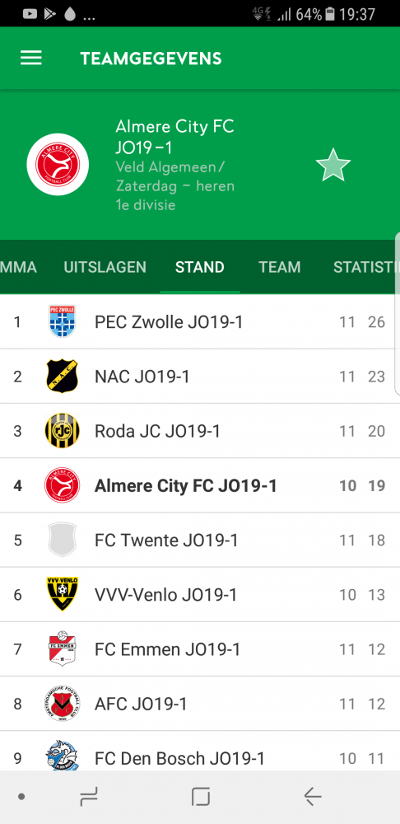Open FC Den Bosch JO19-1 row

coord(200,751)
